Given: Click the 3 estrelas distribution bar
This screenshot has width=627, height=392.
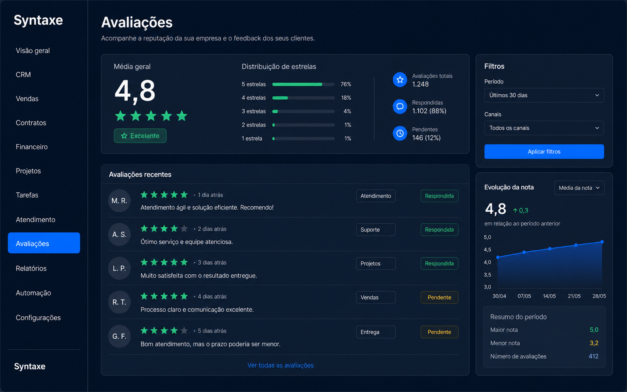Looking at the screenshot, I should (303, 111).
